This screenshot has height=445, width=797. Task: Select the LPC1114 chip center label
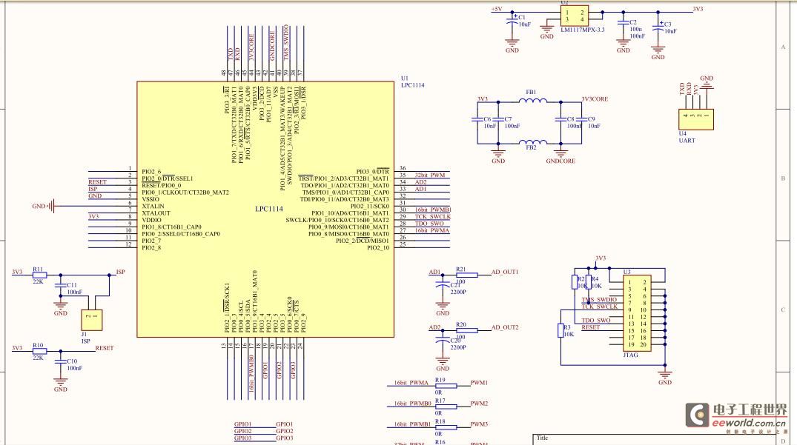pyautogui.click(x=269, y=209)
